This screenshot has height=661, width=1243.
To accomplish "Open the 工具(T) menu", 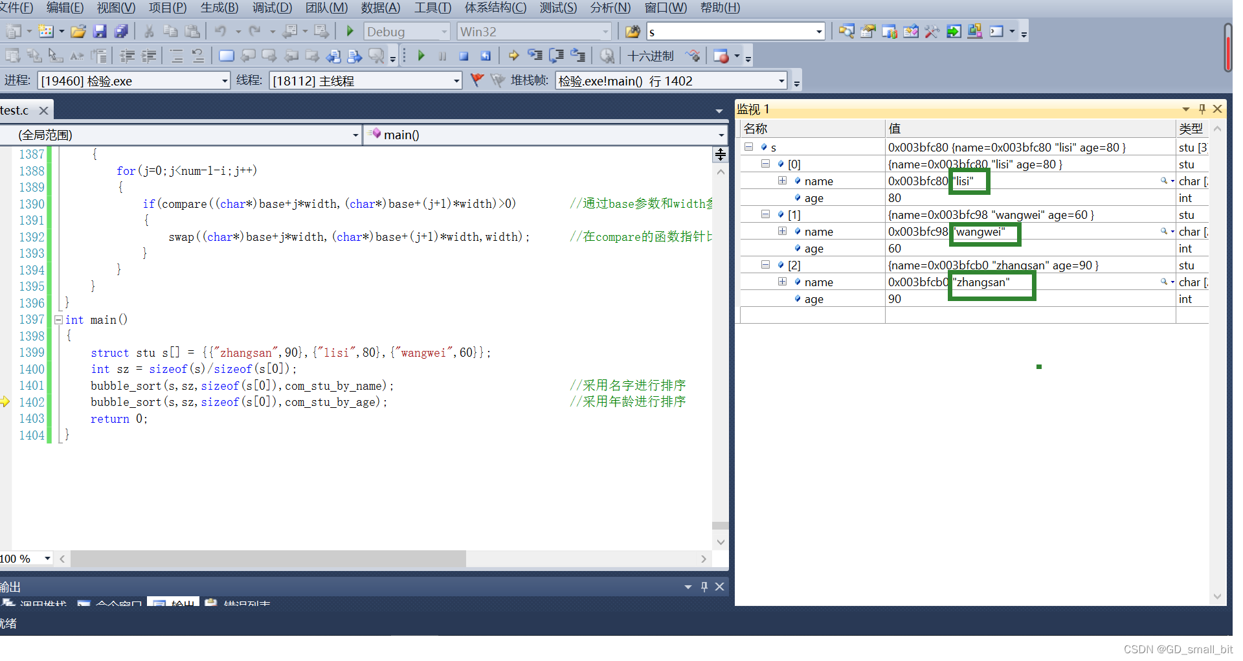I will tap(432, 8).
